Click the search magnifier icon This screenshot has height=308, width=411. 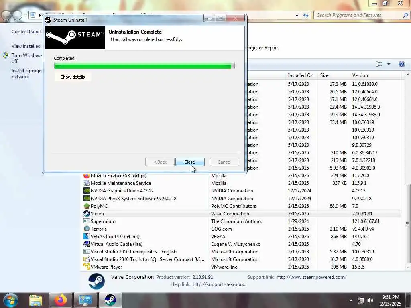(405, 15)
